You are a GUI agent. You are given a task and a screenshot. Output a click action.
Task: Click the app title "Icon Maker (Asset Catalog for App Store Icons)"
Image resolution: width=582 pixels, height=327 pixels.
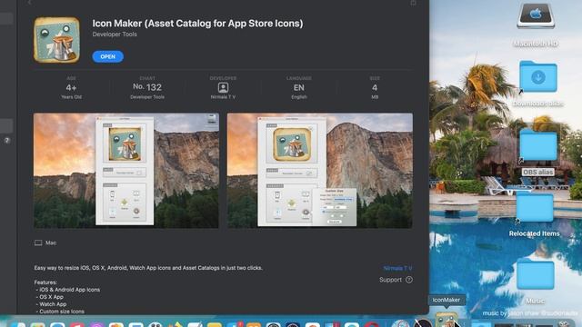coord(197,24)
